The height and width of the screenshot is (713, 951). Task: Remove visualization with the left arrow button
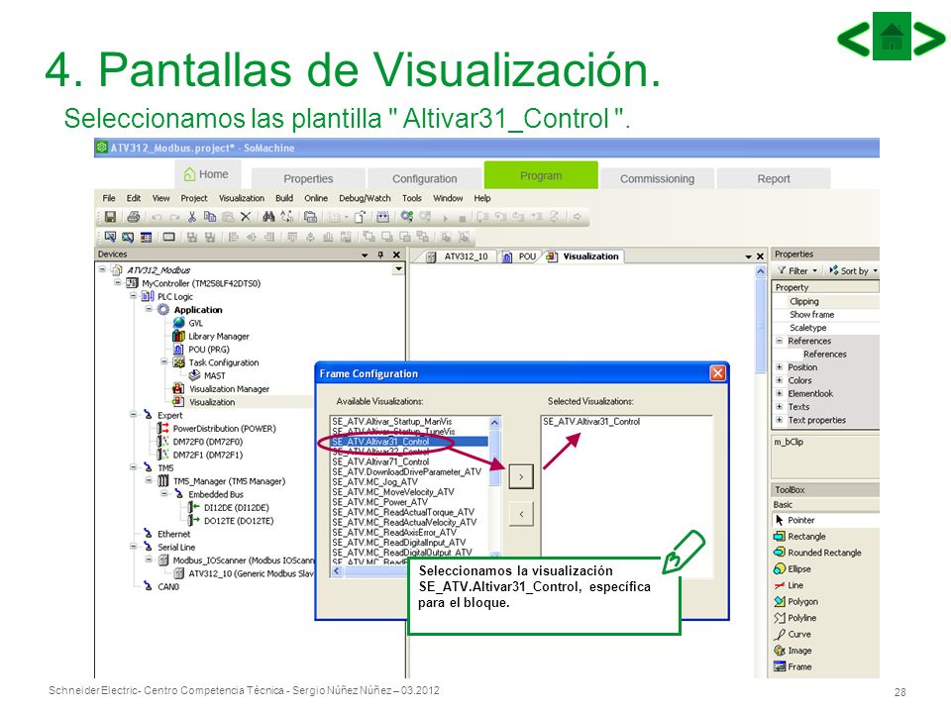(x=521, y=515)
